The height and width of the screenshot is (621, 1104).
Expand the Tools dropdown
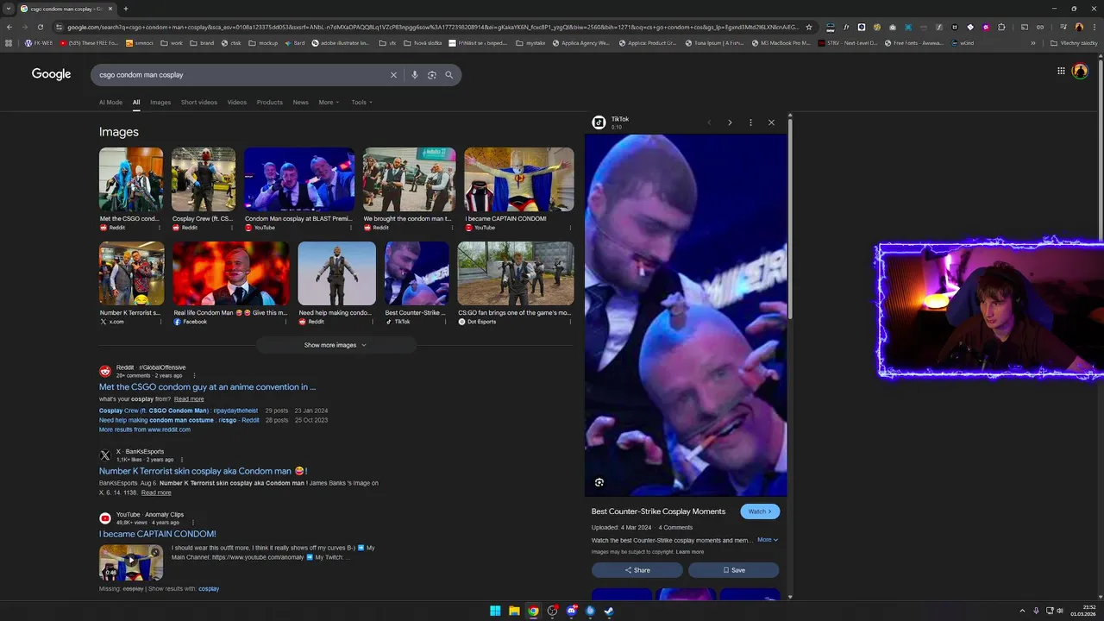point(361,102)
